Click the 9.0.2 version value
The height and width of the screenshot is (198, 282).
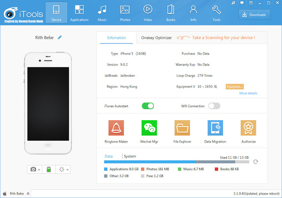(x=124, y=65)
